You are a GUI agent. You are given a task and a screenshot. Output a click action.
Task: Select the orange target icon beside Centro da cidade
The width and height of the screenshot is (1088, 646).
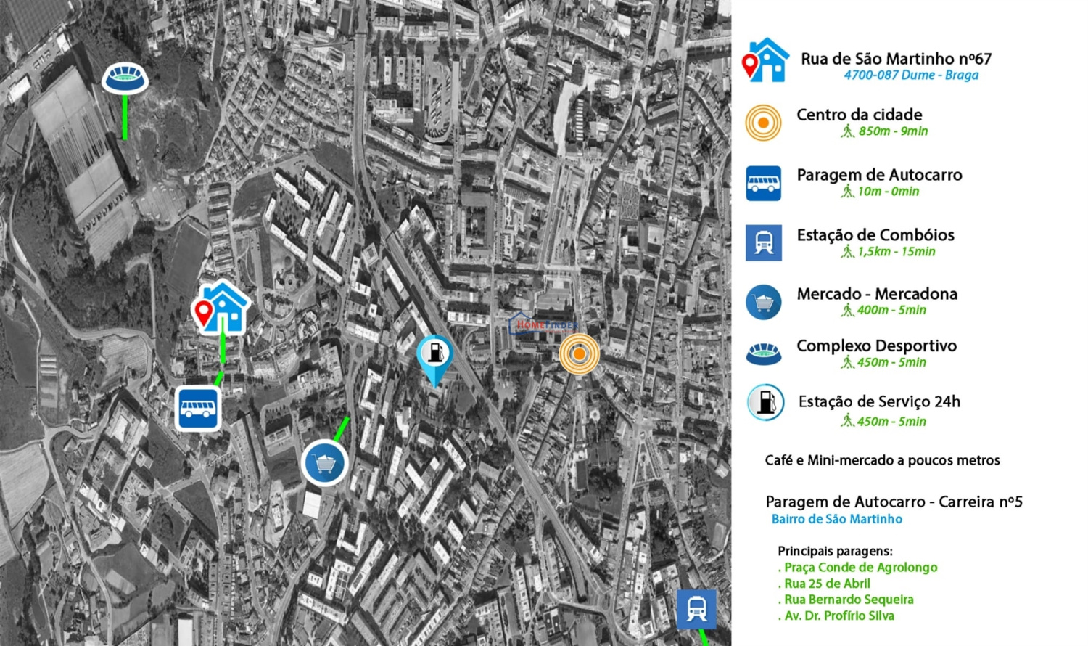pyautogui.click(x=763, y=123)
